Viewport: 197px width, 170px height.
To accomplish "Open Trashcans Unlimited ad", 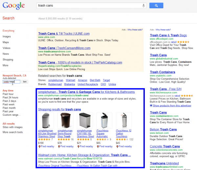I will [x=164, y=163].
